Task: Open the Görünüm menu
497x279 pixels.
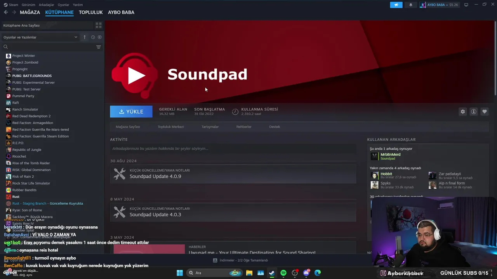Action: [x=28, y=5]
